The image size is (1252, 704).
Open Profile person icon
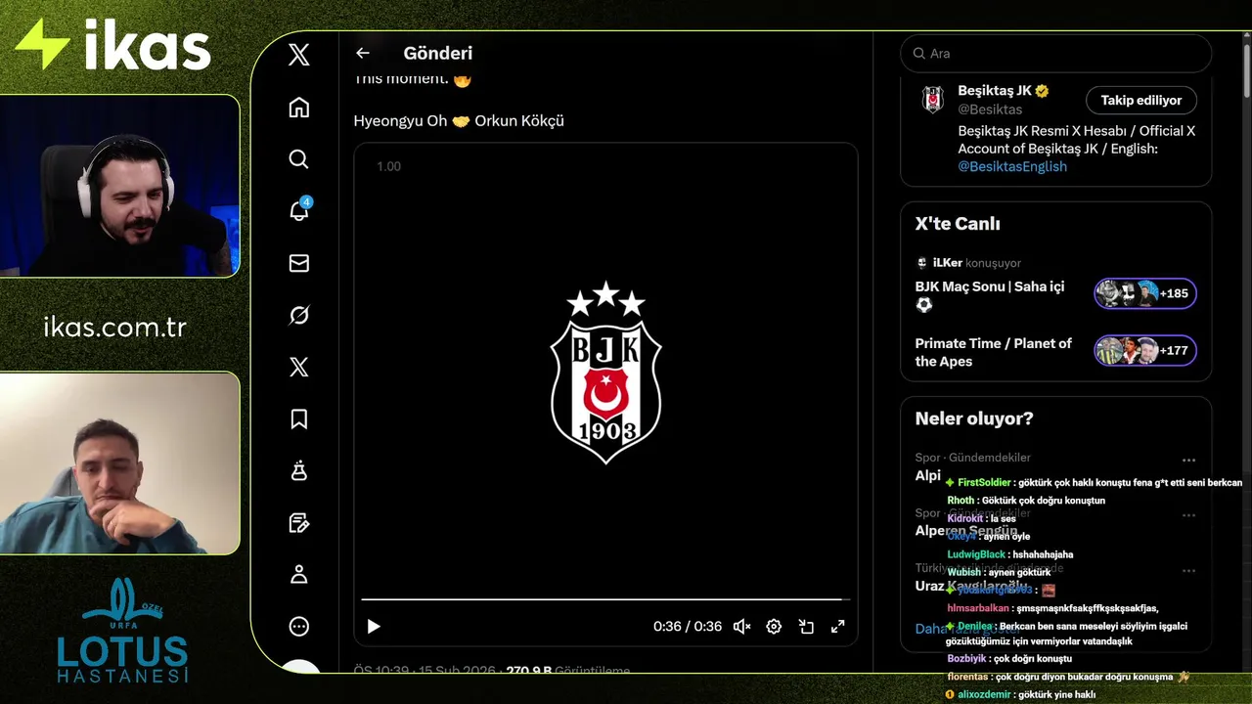(x=299, y=575)
